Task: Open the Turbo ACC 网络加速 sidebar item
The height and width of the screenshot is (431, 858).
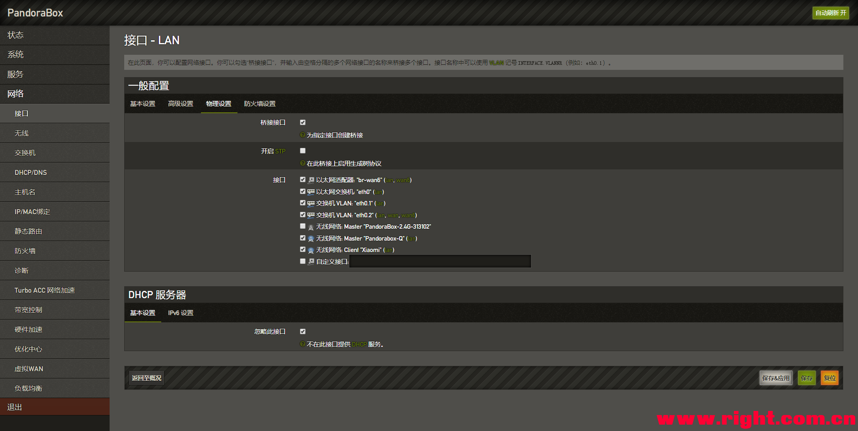Action: click(x=55, y=290)
